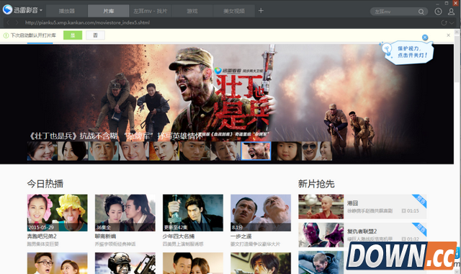Go forward with the right arrow
The image size is (461, 274).
click(17, 22)
